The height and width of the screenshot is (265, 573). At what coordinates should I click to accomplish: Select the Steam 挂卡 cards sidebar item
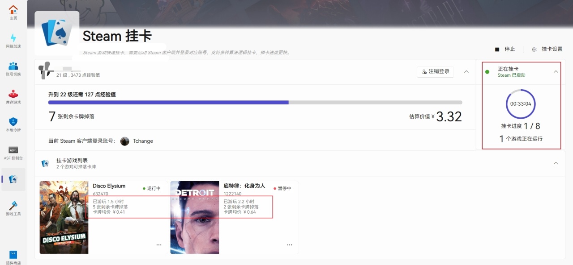click(13, 179)
